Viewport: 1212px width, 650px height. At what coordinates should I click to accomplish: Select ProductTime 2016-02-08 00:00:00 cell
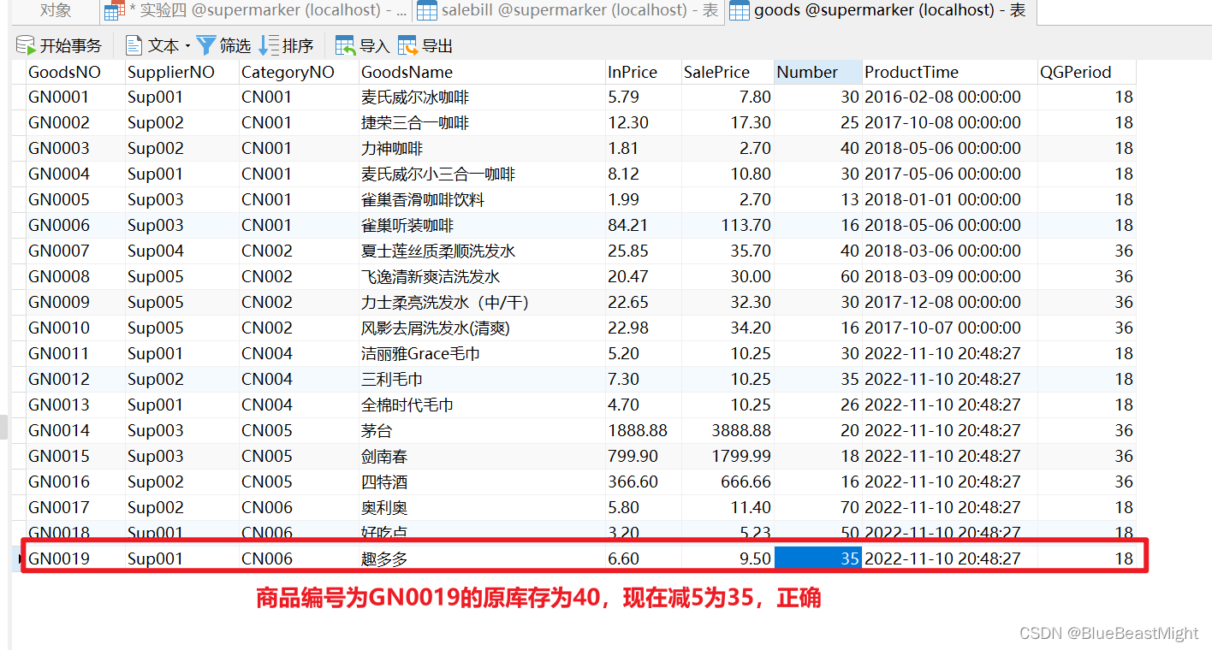(950, 97)
